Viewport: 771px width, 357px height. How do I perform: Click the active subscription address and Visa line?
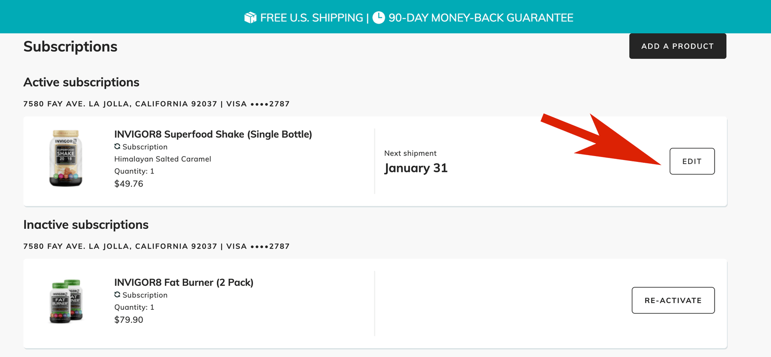(156, 104)
